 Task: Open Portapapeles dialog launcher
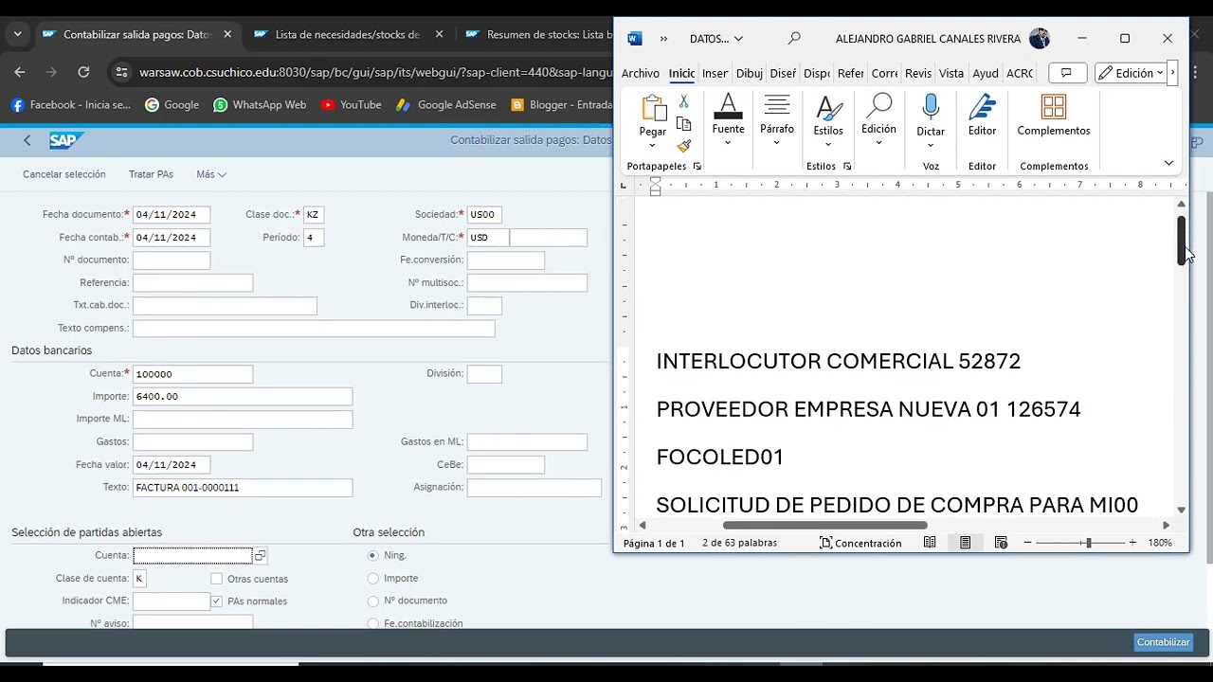[697, 166]
